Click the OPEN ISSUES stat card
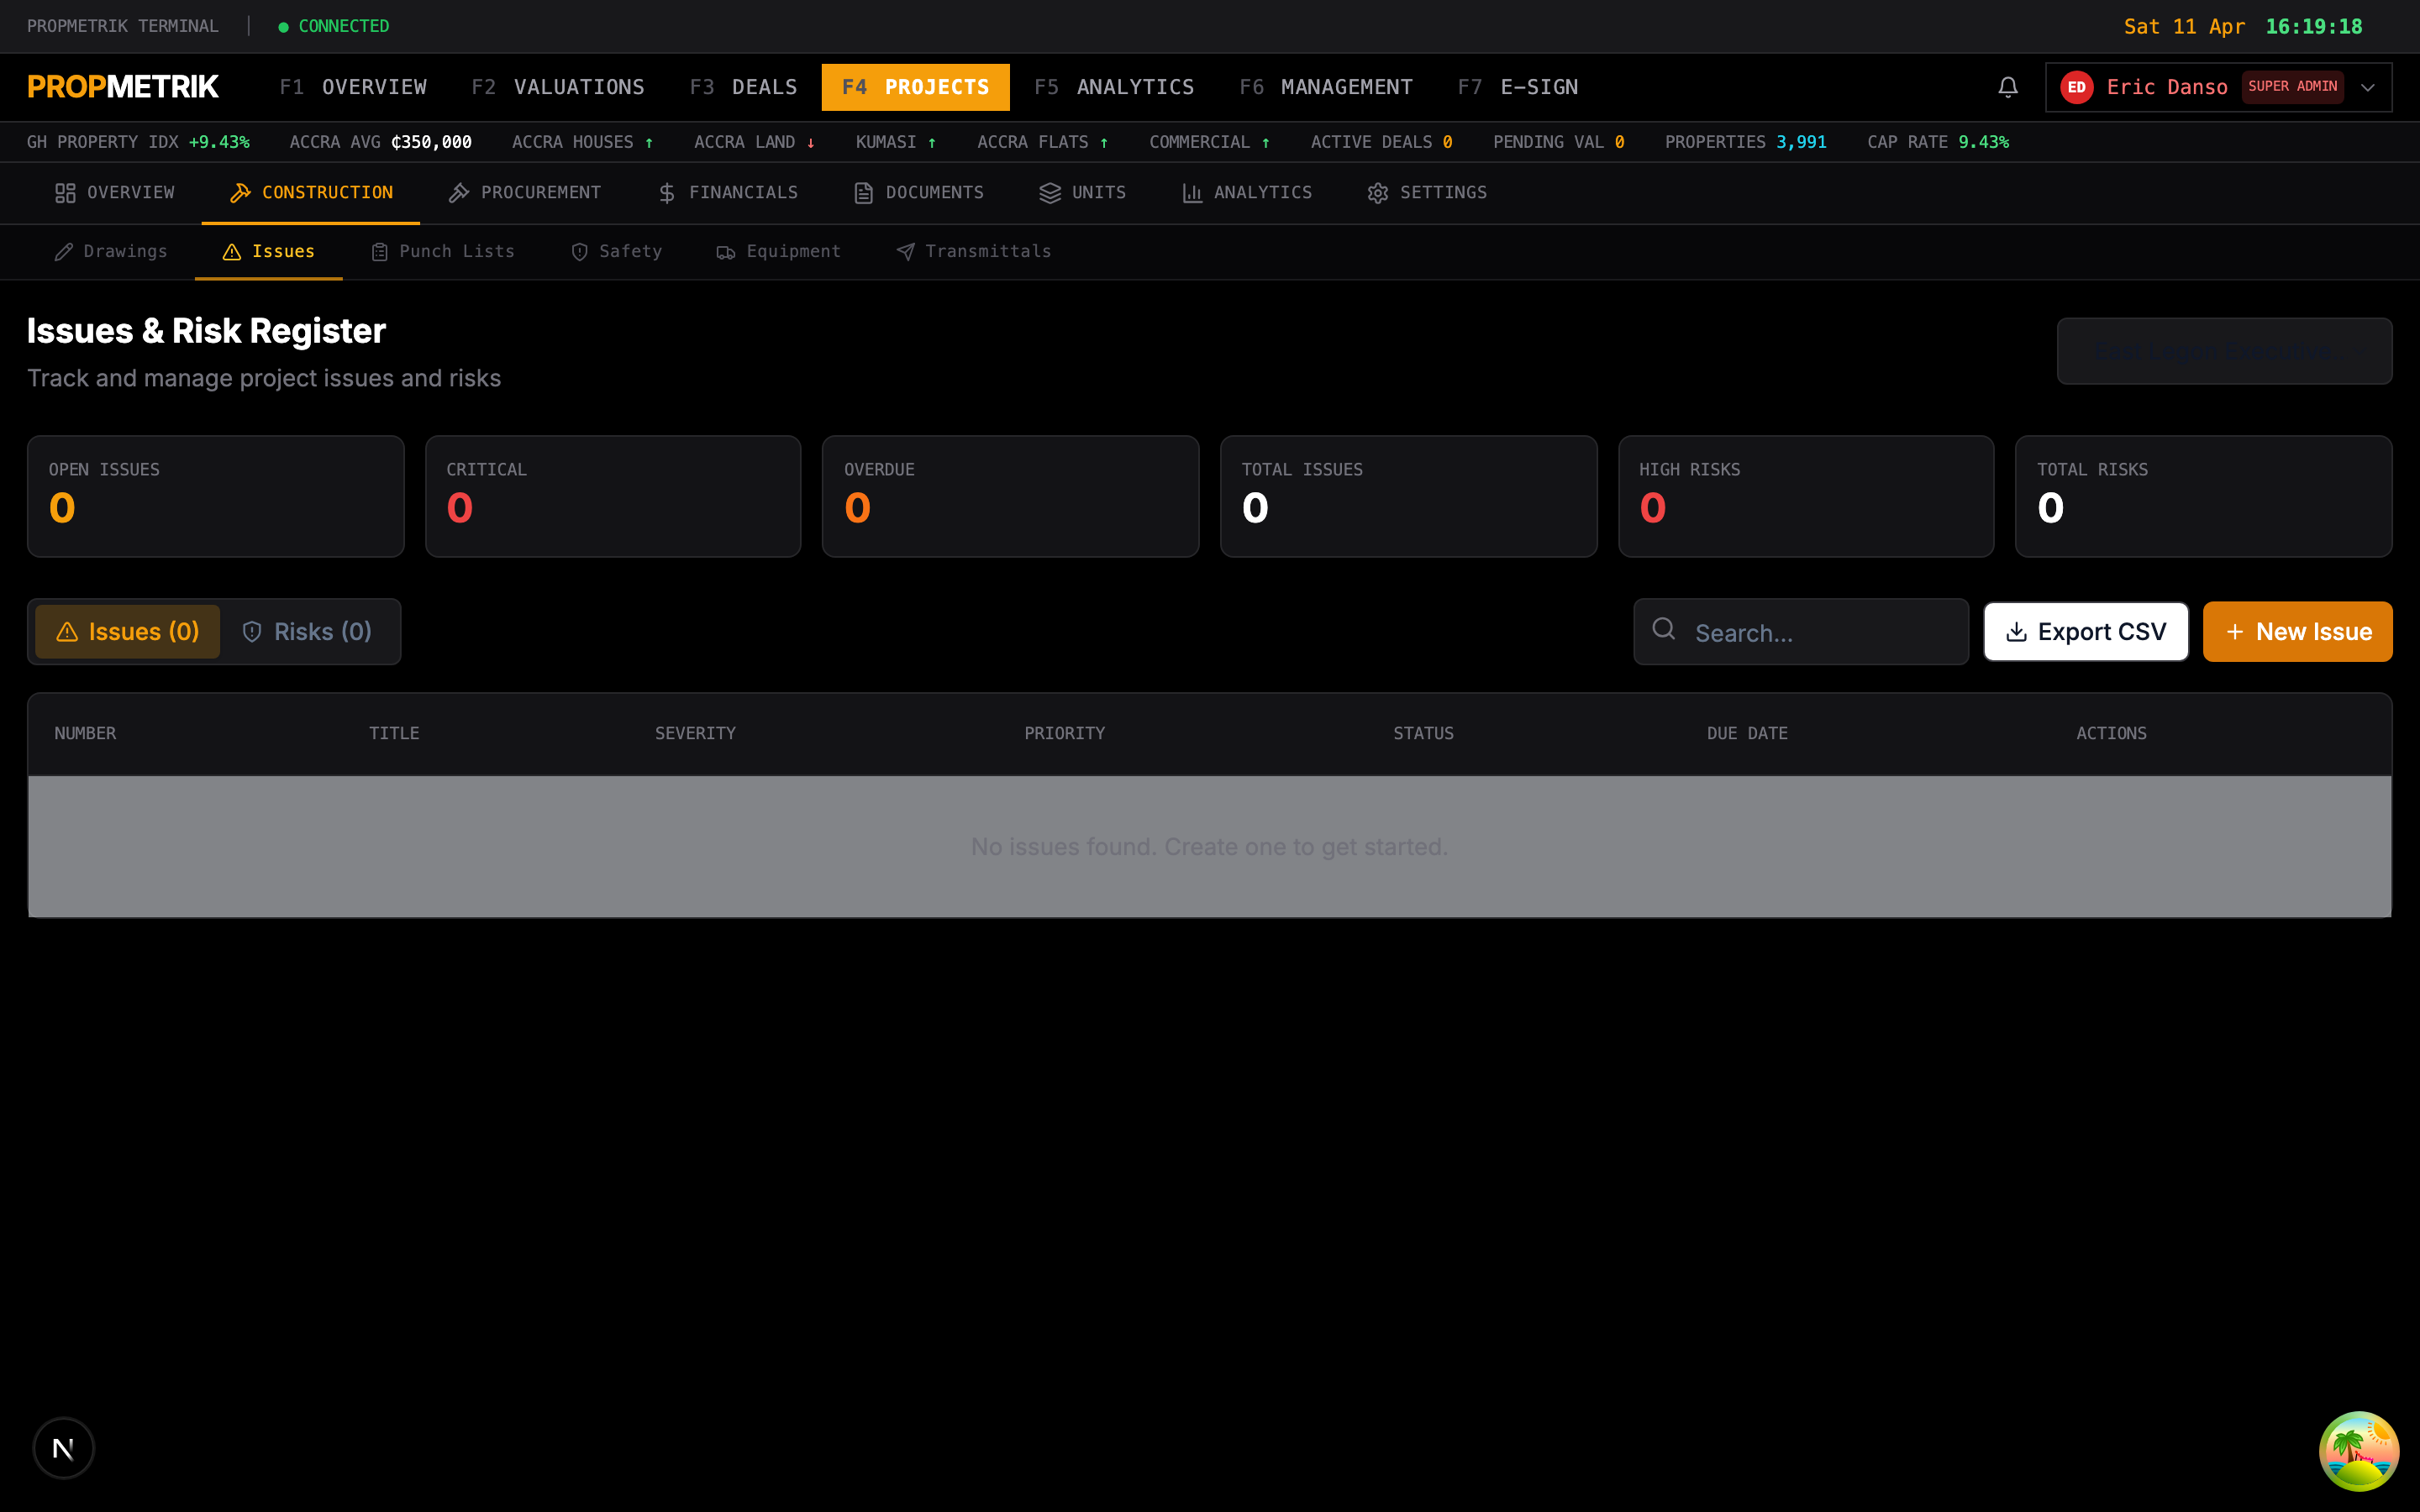The width and height of the screenshot is (2420, 1512). (215, 496)
